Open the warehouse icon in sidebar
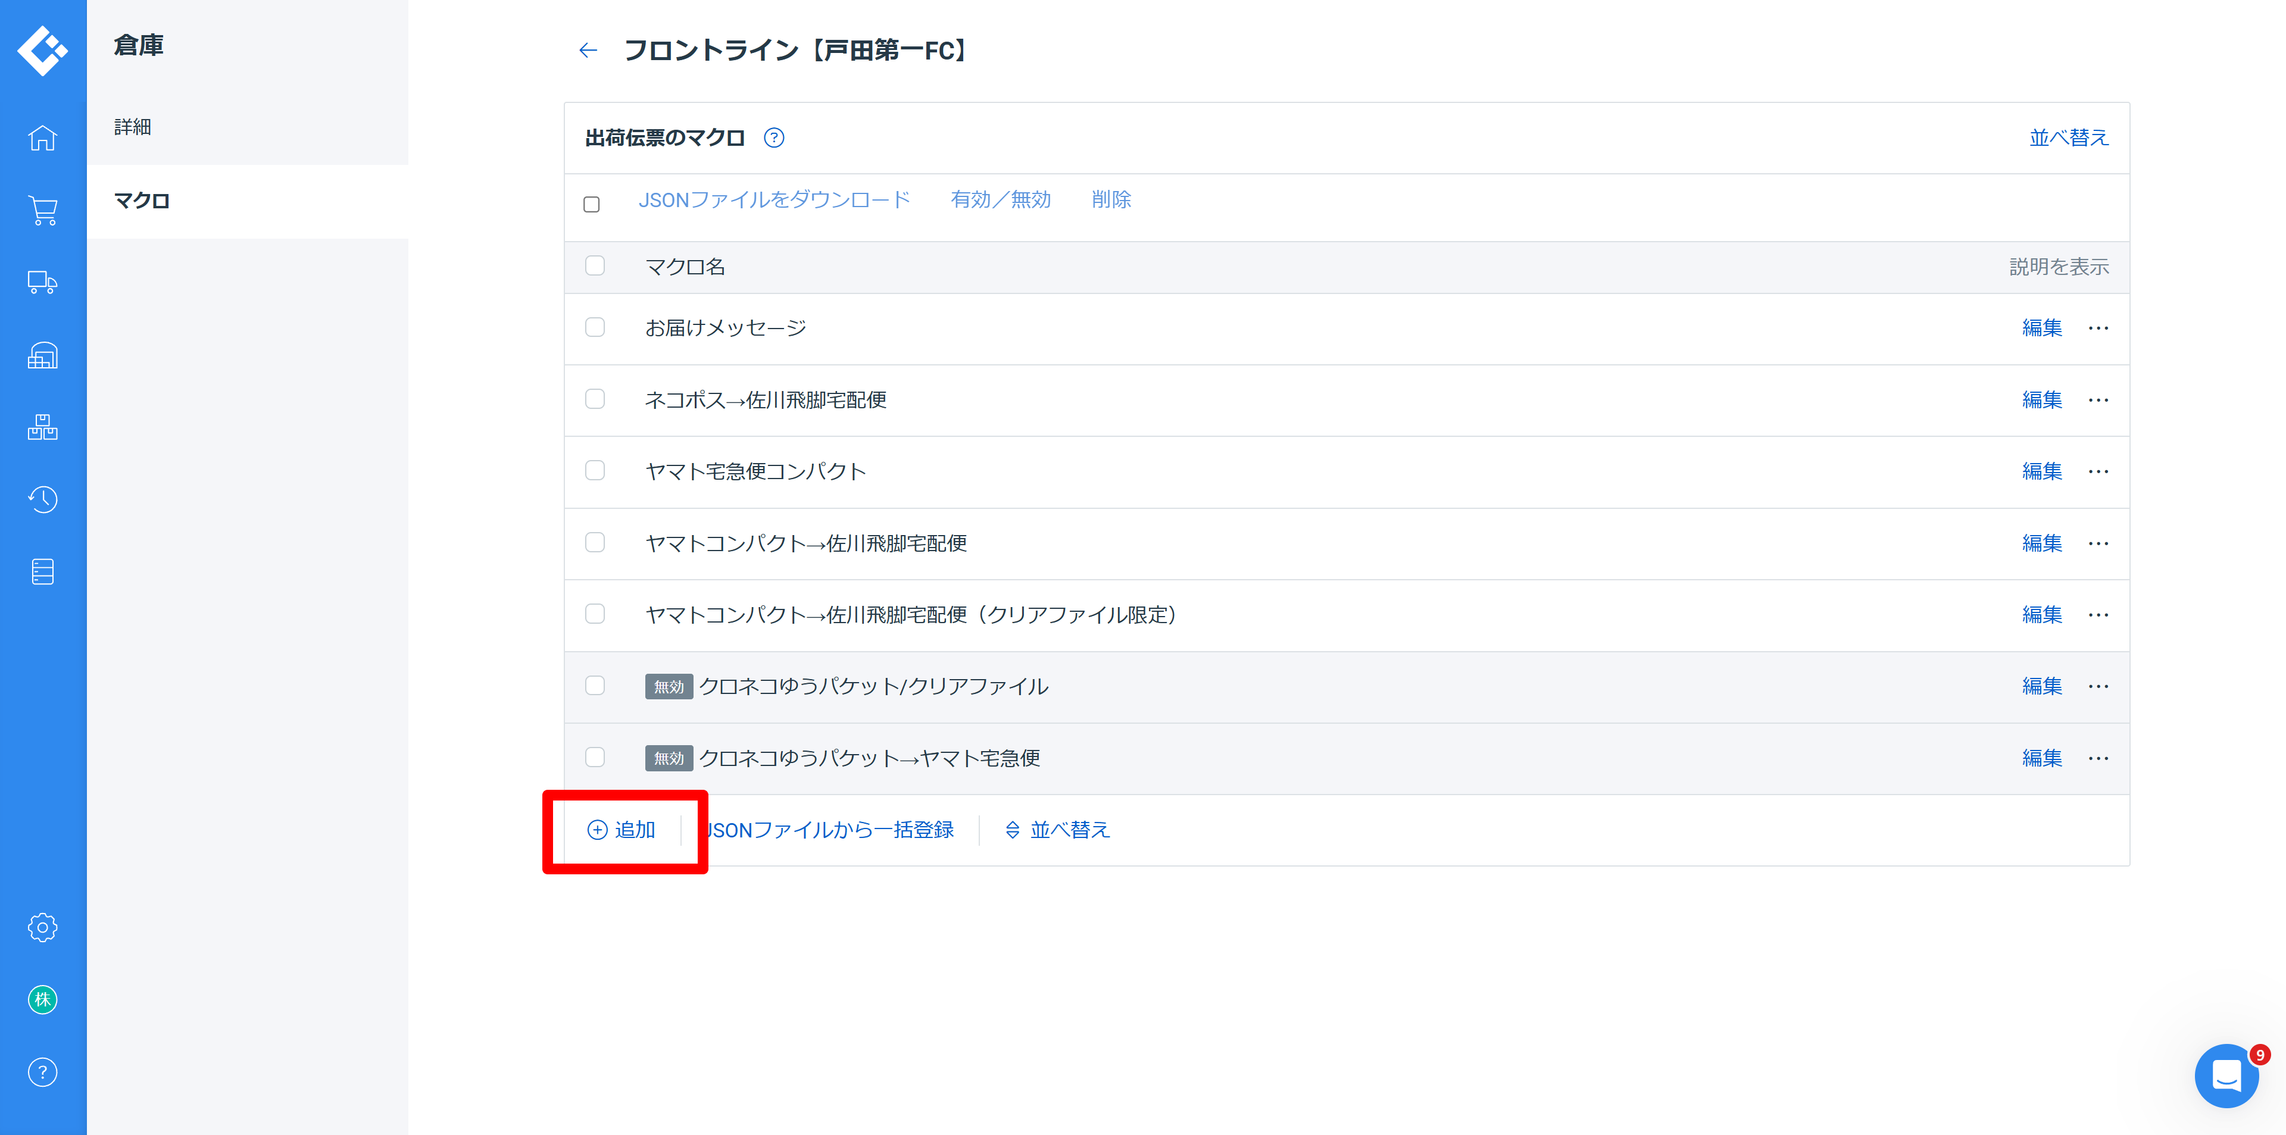 click(43, 355)
